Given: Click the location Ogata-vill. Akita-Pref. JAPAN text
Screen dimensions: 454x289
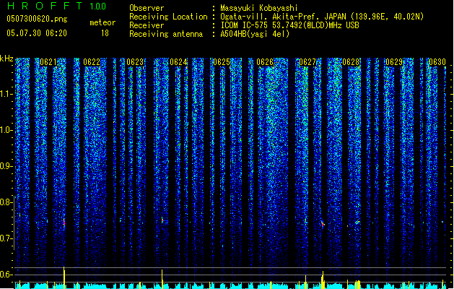Looking at the screenshot, I should [x=284, y=17].
